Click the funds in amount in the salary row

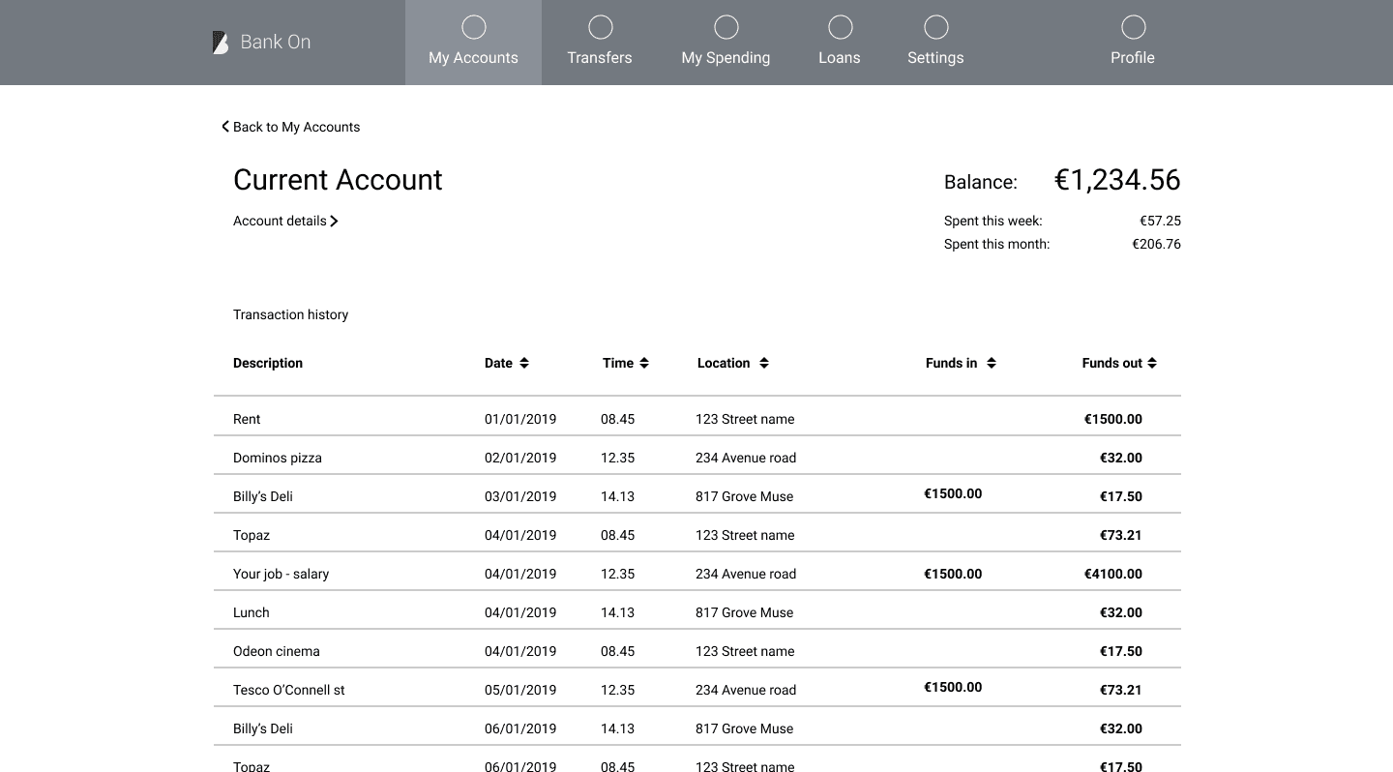[x=953, y=574]
